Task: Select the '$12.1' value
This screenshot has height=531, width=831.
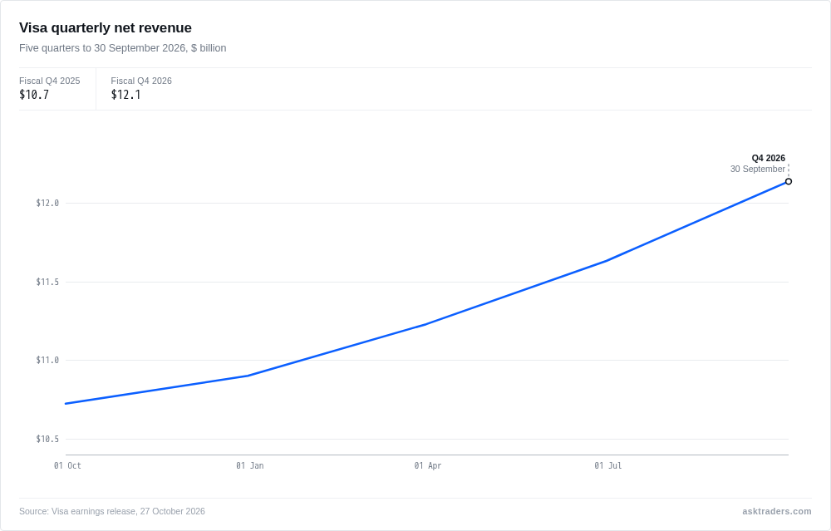Action: click(125, 95)
